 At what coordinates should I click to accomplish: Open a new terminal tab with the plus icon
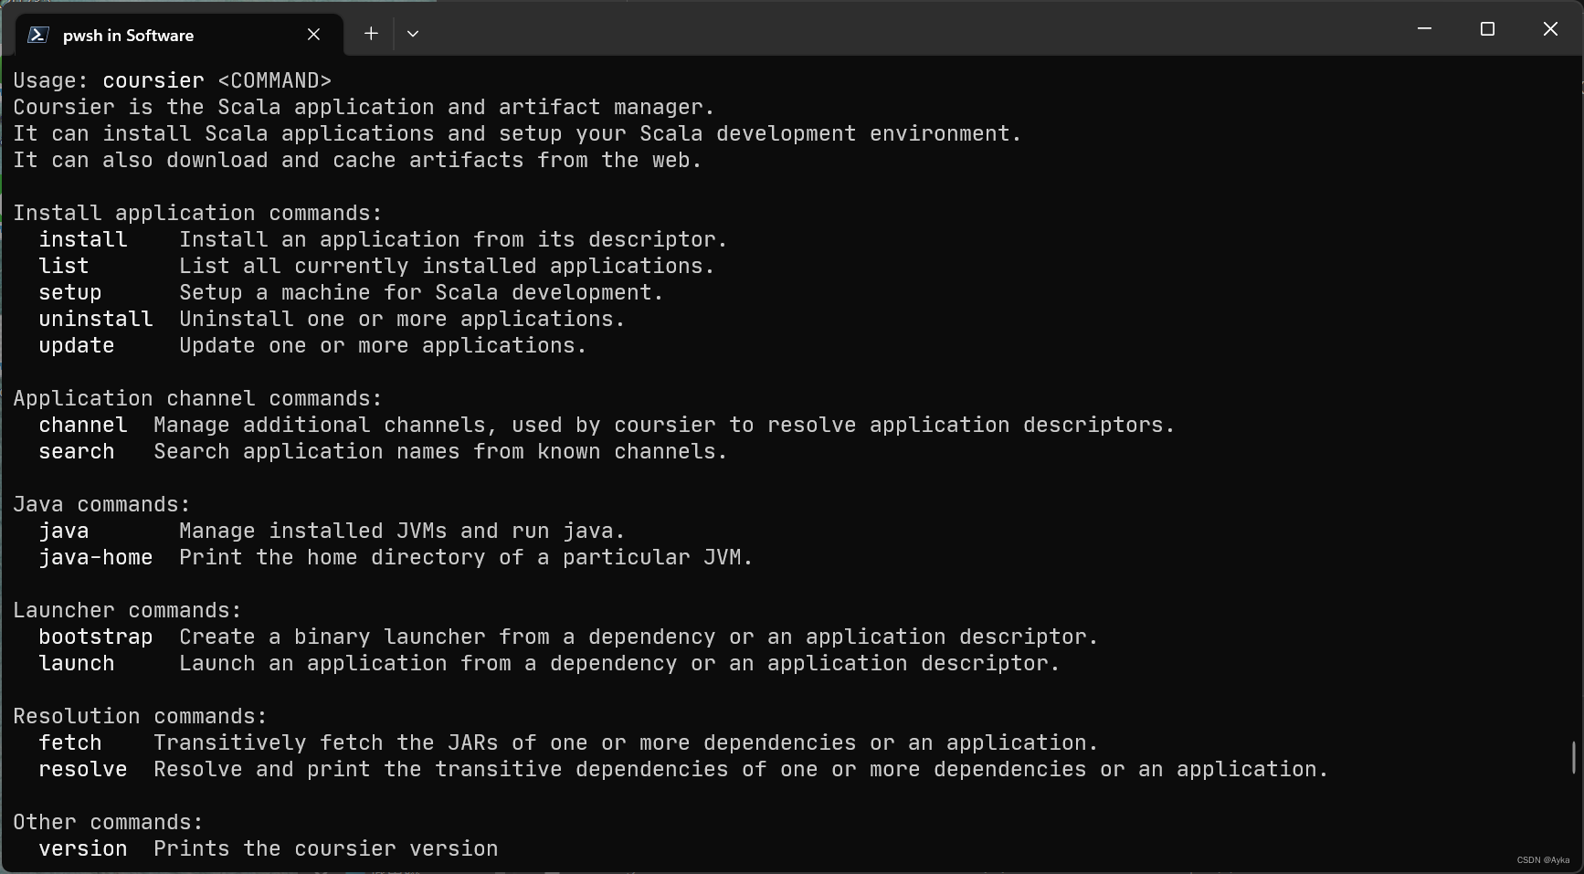pos(371,33)
